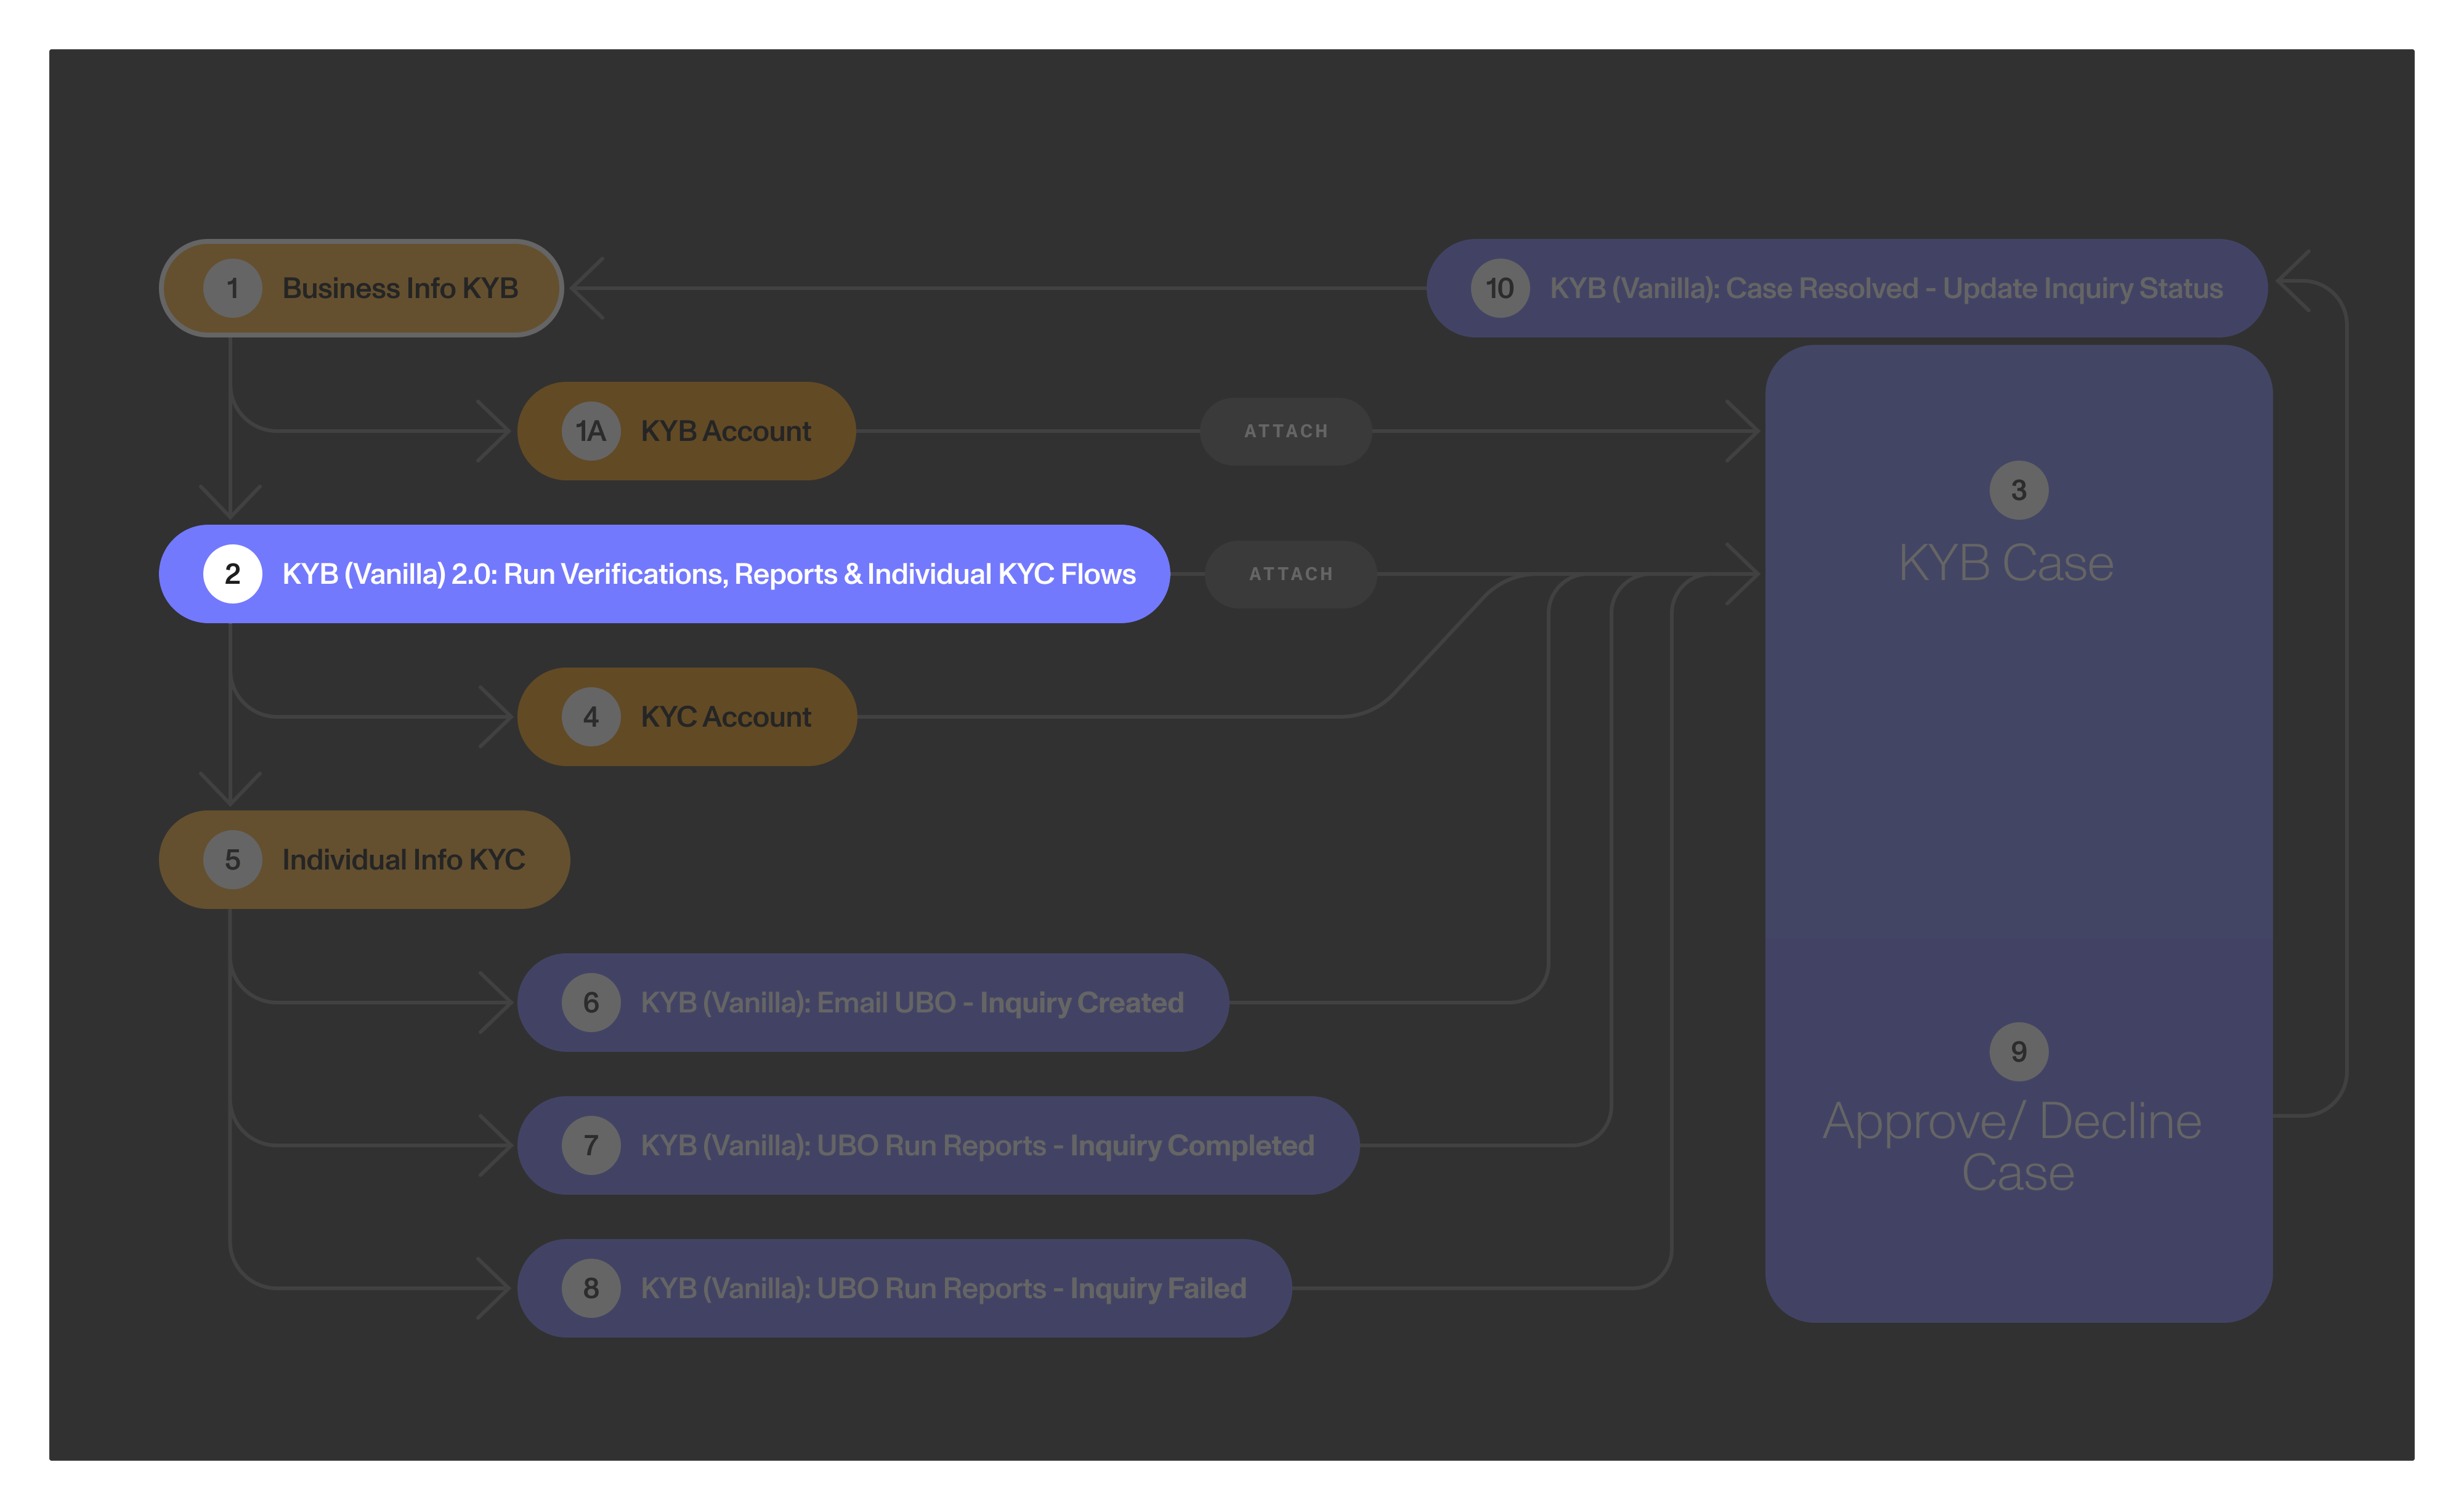The image size is (2464, 1510).
Task: Select the step 3 badge inside KYB Case
Action: (2019, 490)
